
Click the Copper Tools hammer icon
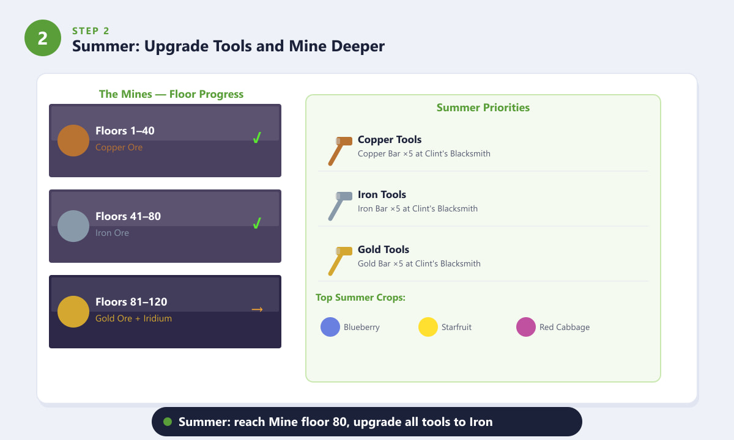pos(339,150)
